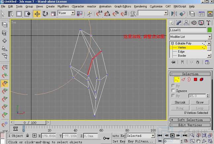The height and width of the screenshot is (144, 214).
Task: Open the Layer Manager icon
Action: [192, 14]
